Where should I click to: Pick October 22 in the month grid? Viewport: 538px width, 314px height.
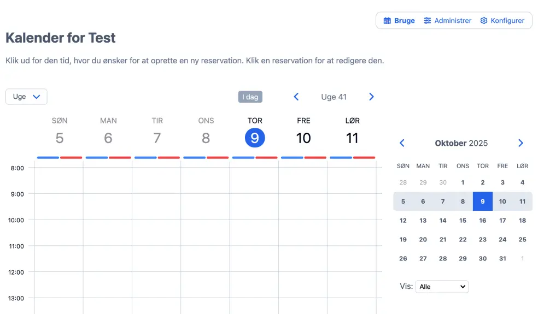(x=463, y=240)
